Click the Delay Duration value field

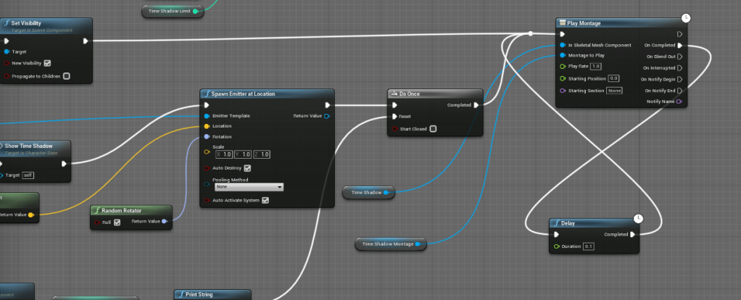(x=589, y=246)
